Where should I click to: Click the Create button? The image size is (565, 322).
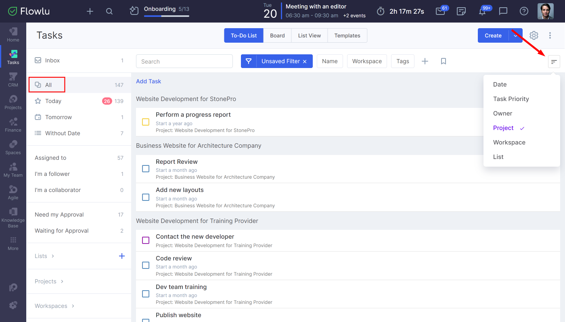pos(493,35)
